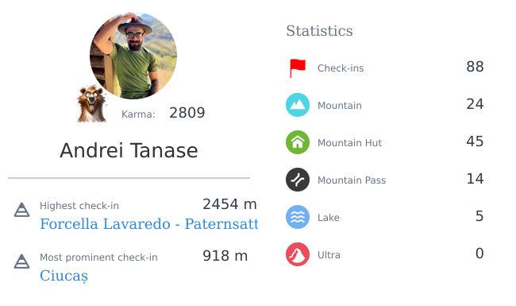Click the Karma score 2809
Image resolution: width=516 pixels, height=306 pixels.
187,113
